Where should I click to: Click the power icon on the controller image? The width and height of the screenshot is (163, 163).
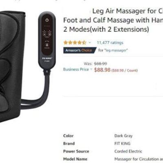tap(47, 20)
